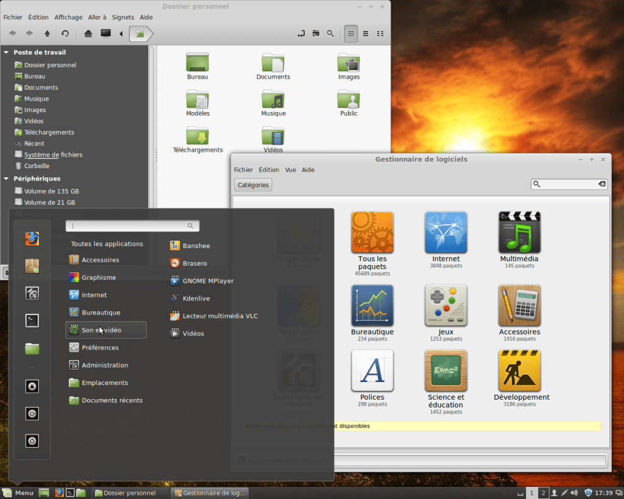This screenshot has width=624, height=499.
Task: Collapse the Poste de travail sidebar section
Action: 7,52
